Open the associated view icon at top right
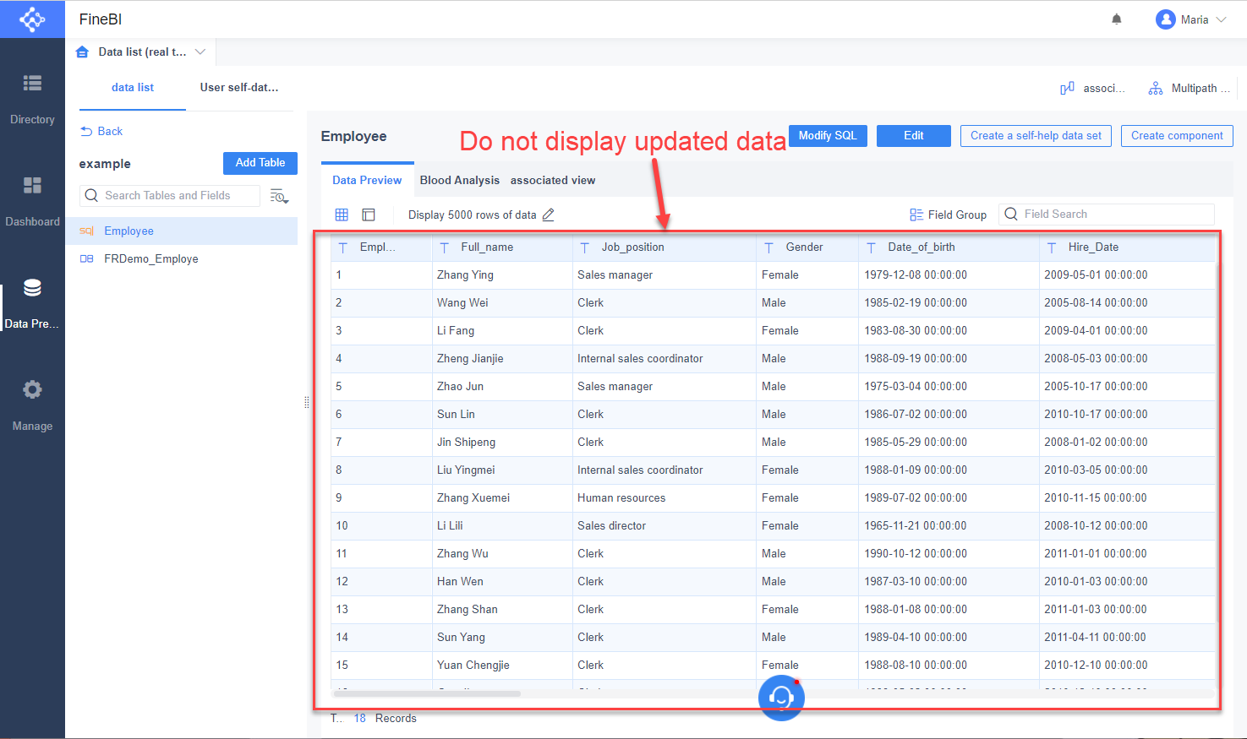 1068,88
